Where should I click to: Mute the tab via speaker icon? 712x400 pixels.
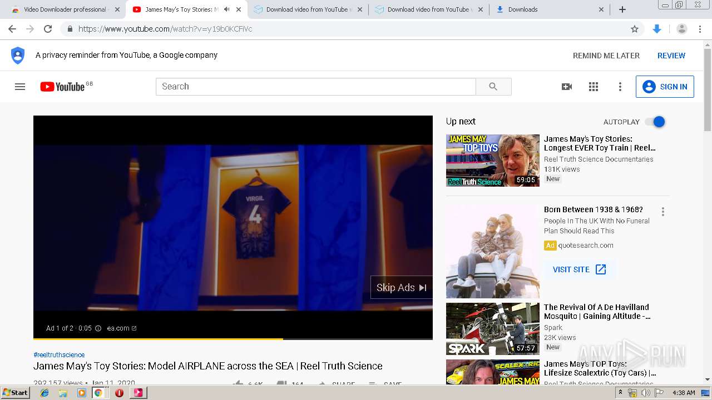[x=226, y=9]
